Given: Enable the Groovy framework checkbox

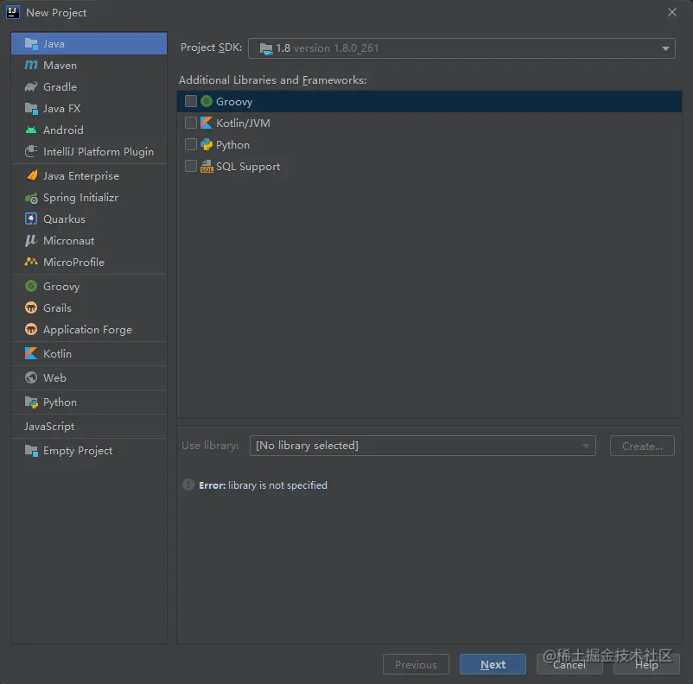Looking at the screenshot, I should pyautogui.click(x=190, y=101).
